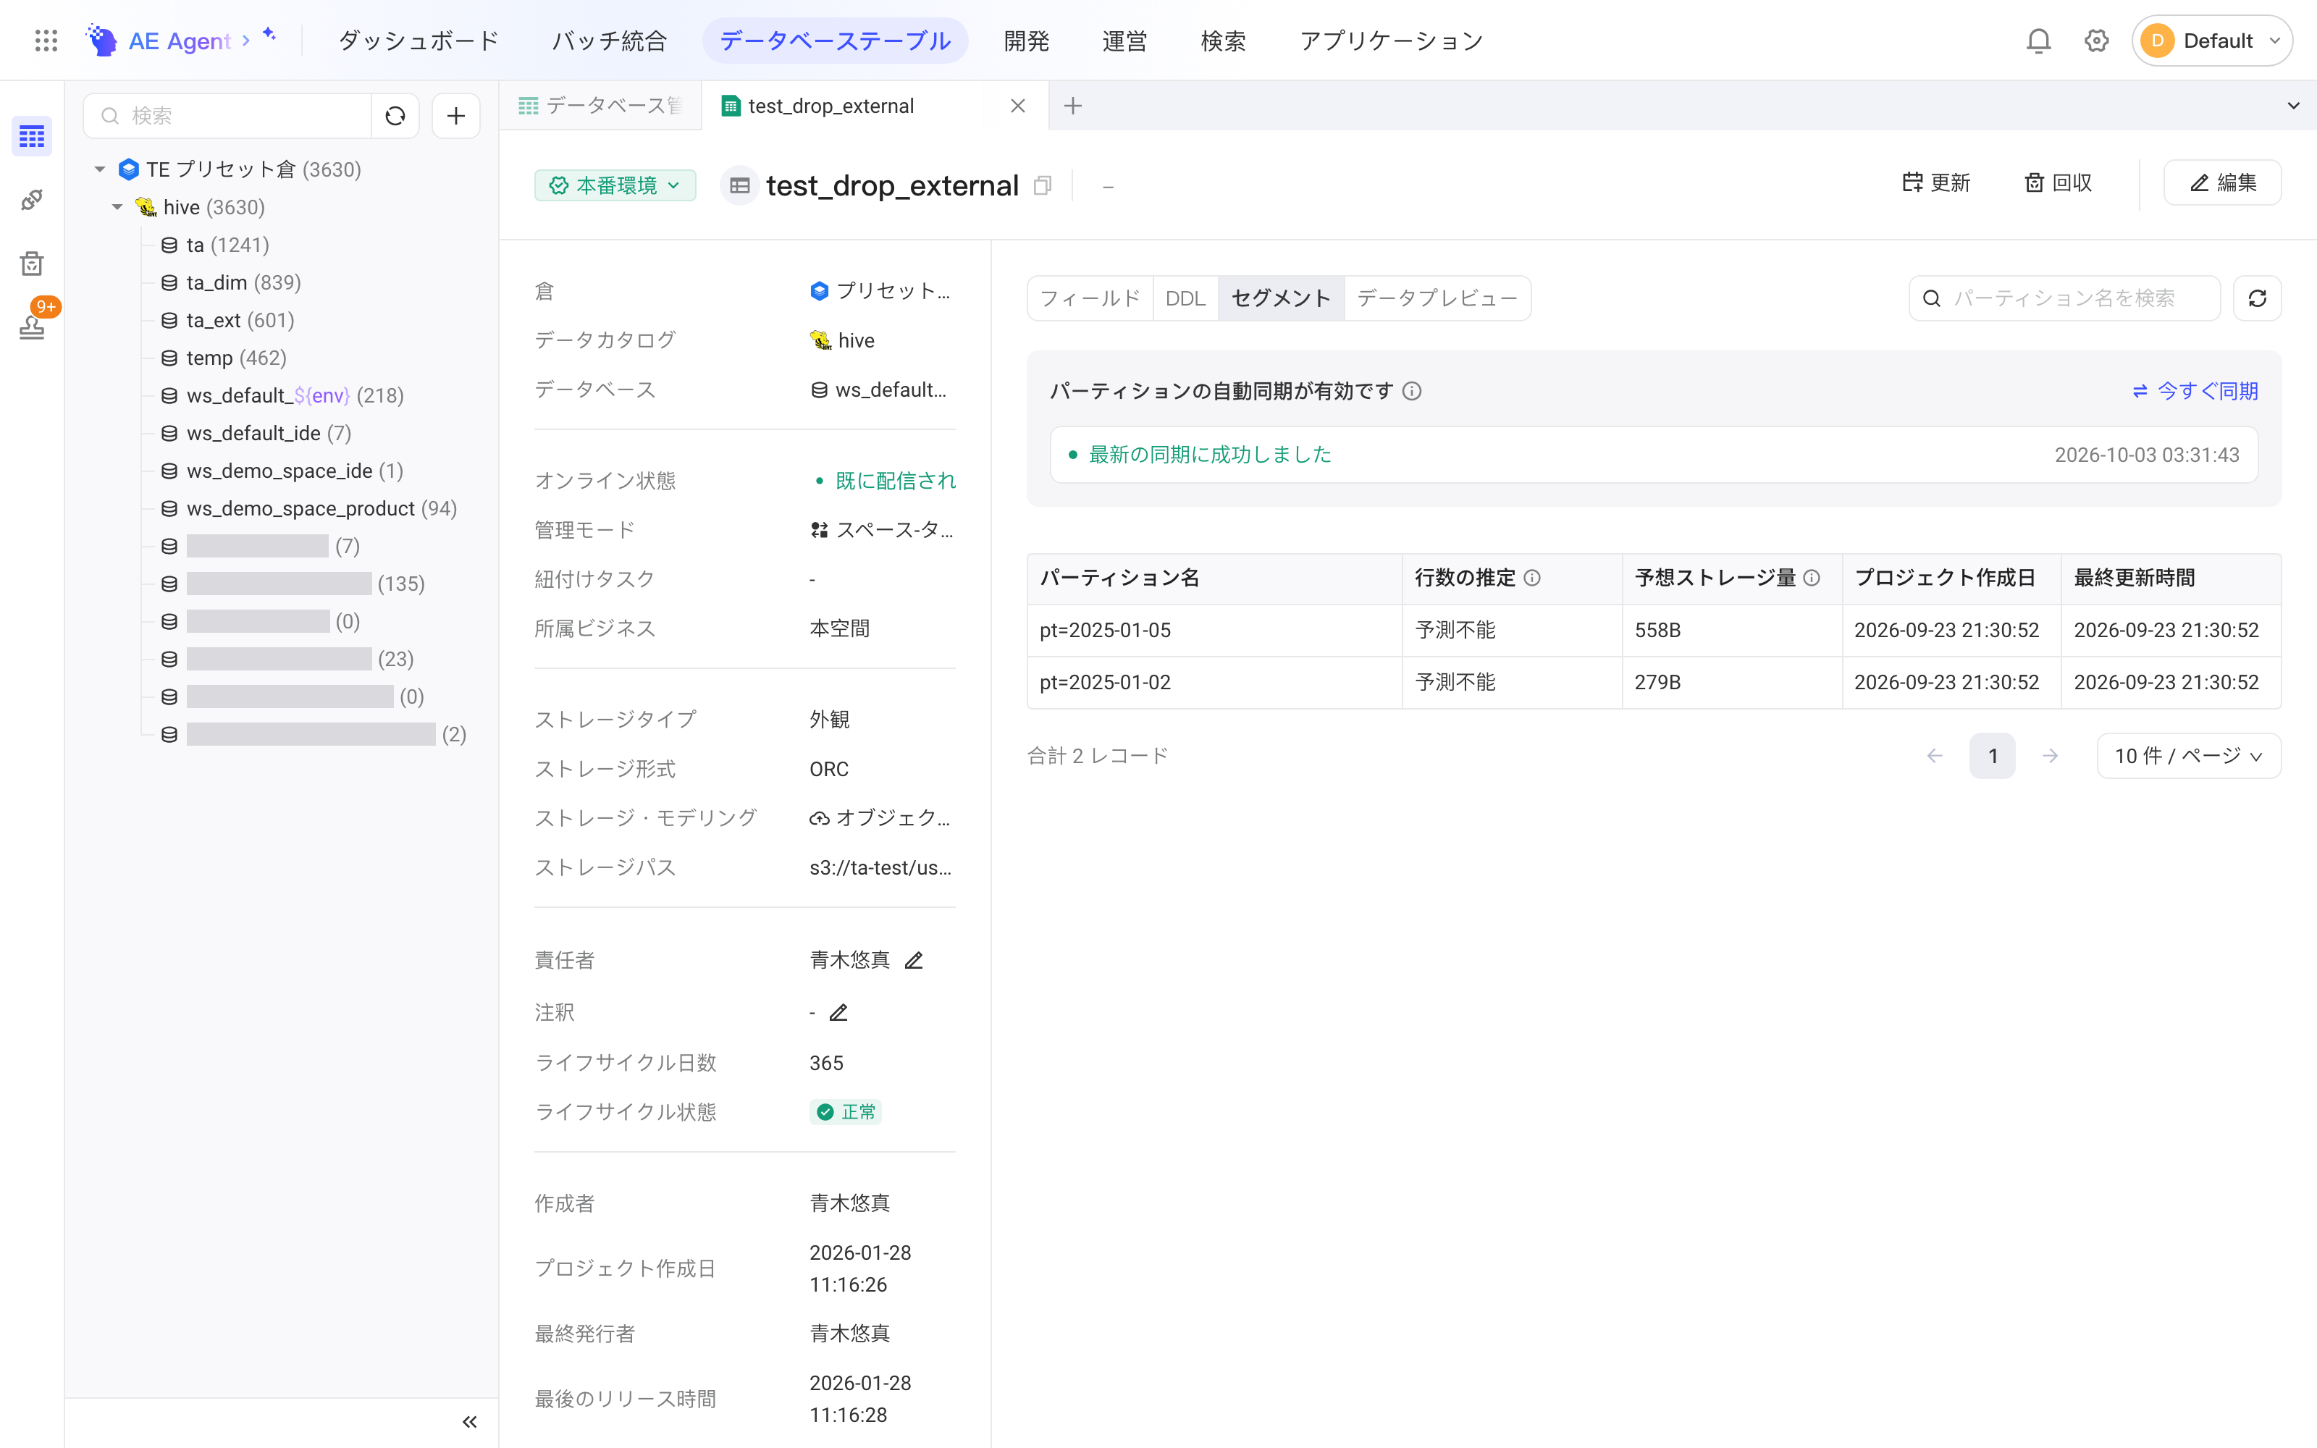Screen dimensions: 2317x1448
Task: Show info about partition auto-sync
Action: (1411, 391)
